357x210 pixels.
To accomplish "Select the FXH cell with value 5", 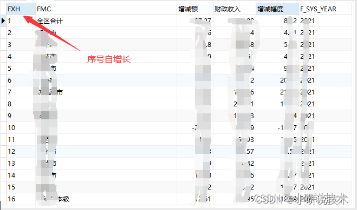I will 21,68.
